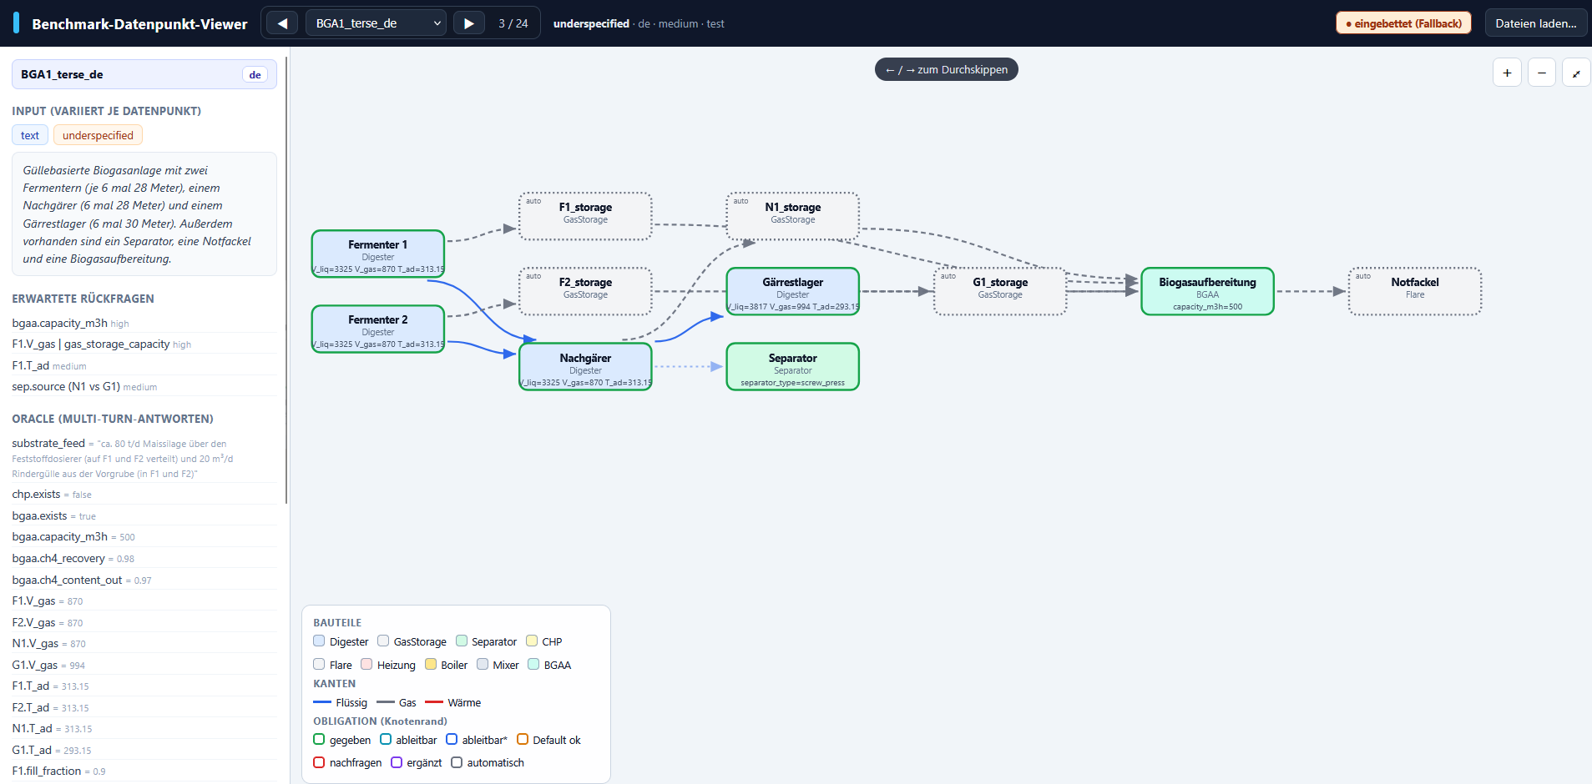
Task: Click F1.V_gas | gas_storage_capacity row
Action: [x=144, y=344]
